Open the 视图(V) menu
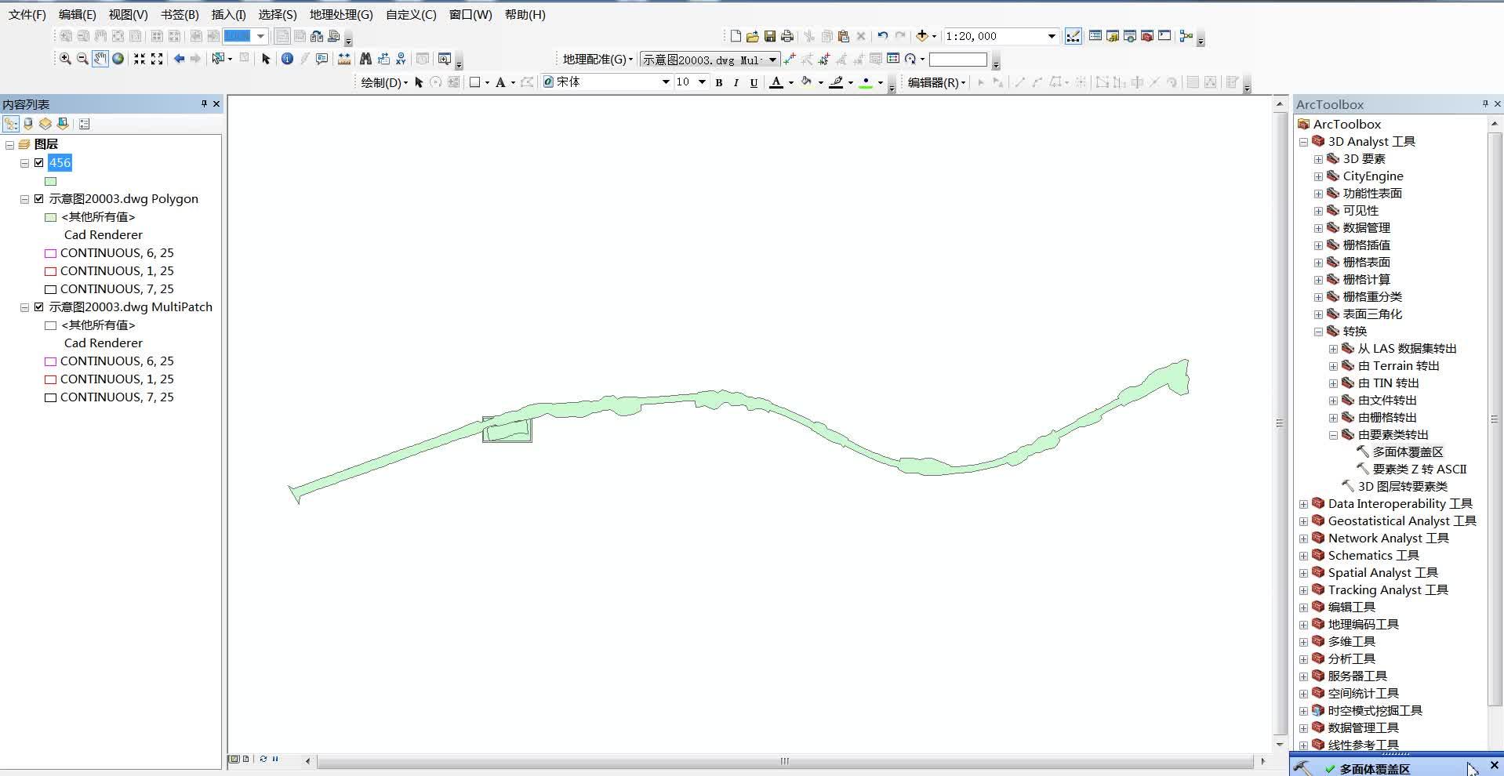The width and height of the screenshot is (1504, 776). 129,15
